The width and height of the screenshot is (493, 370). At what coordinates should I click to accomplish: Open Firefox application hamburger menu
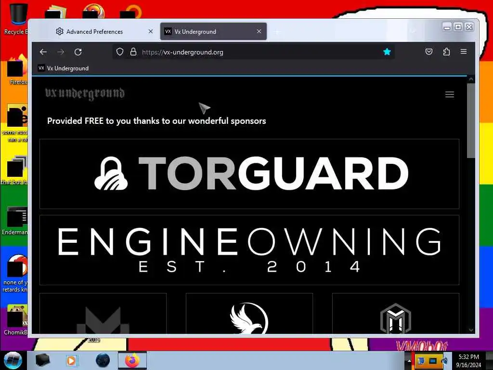click(464, 51)
